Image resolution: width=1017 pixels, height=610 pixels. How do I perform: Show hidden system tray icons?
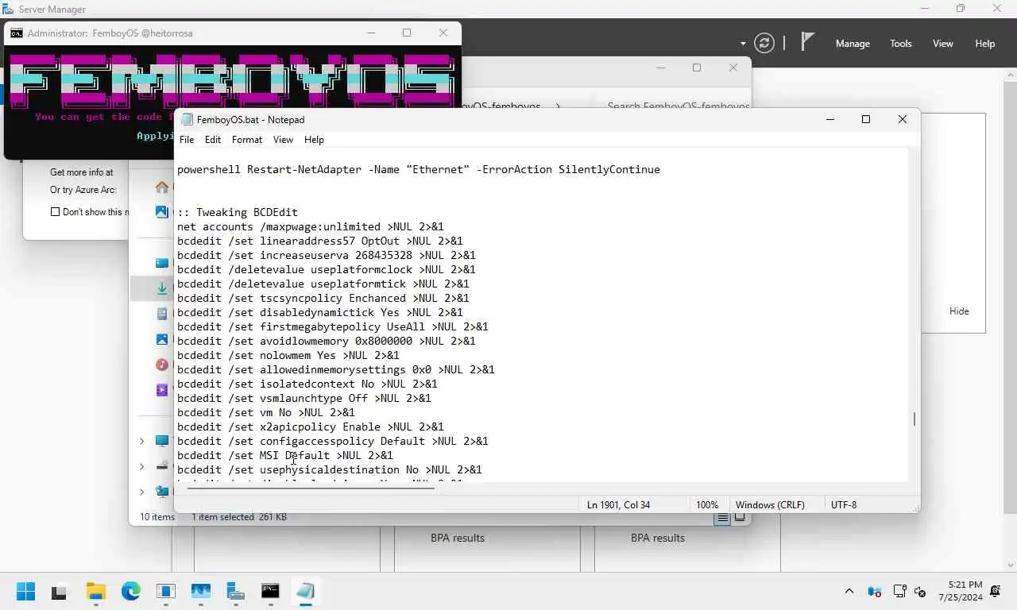(849, 591)
